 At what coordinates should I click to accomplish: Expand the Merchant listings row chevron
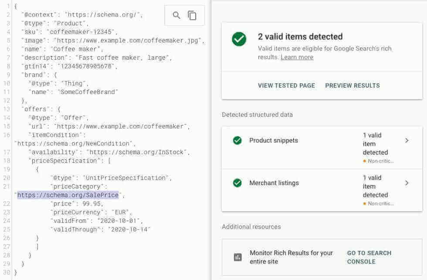tap(407, 183)
